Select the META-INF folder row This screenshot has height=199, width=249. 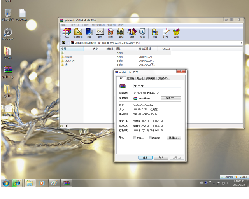point(116,61)
